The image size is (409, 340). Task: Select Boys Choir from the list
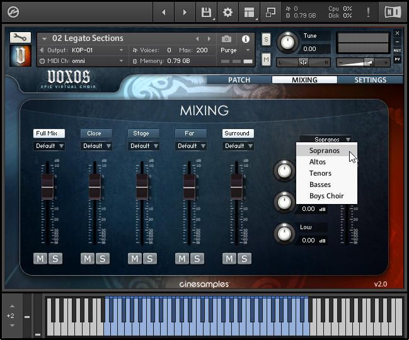pos(326,196)
